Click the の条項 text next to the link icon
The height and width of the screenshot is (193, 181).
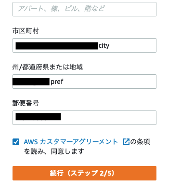140,142
